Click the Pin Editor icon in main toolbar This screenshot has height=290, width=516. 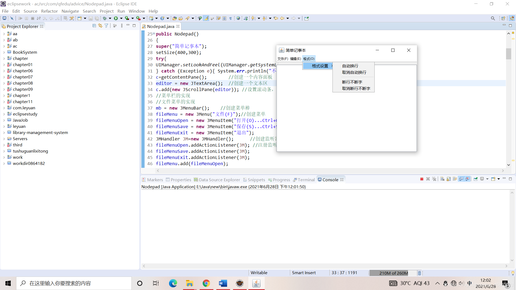pyautogui.click(x=307, y=18)
